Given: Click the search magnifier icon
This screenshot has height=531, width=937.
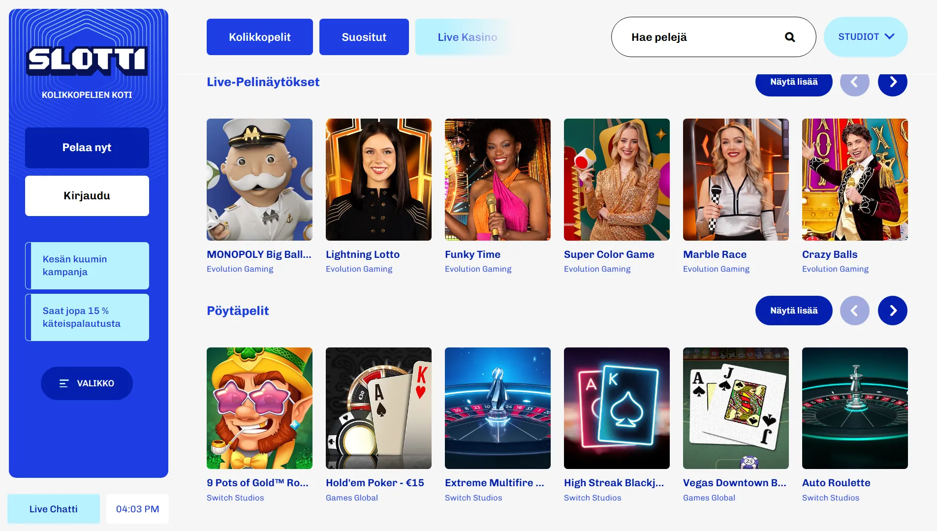Looking at the screenshot, I should tap(790, 36).
